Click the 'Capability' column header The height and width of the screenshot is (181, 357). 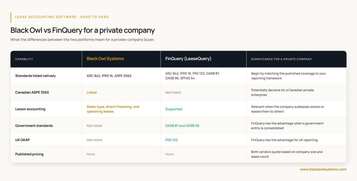point(24,59)
